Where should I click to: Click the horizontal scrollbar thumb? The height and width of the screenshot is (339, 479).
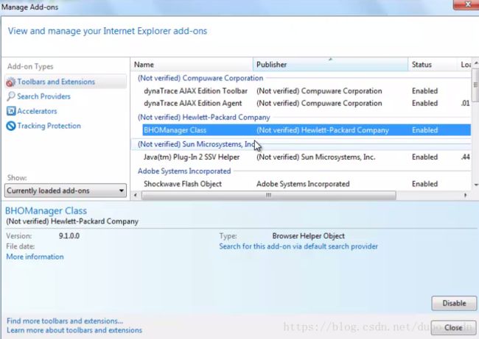pos(268,195)
